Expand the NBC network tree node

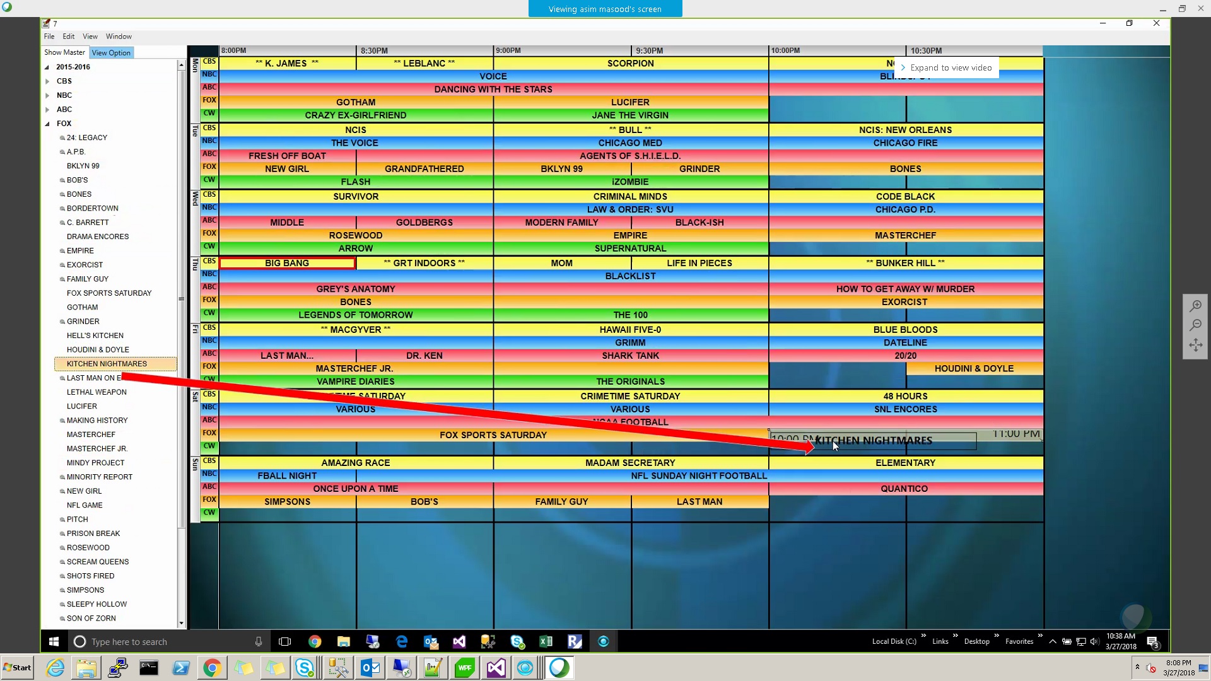click(47, 95)
